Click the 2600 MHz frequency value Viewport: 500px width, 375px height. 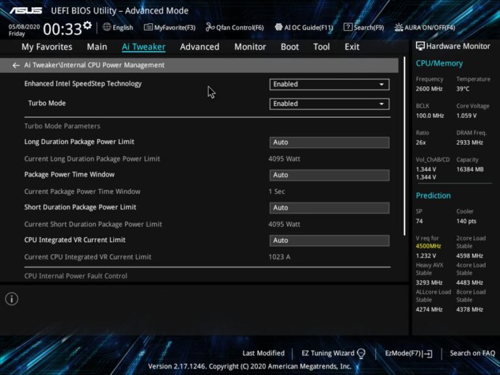[429, 89]
